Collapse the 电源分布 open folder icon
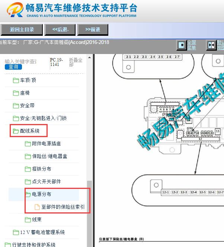The image size is (224, 247). (28, 194)
